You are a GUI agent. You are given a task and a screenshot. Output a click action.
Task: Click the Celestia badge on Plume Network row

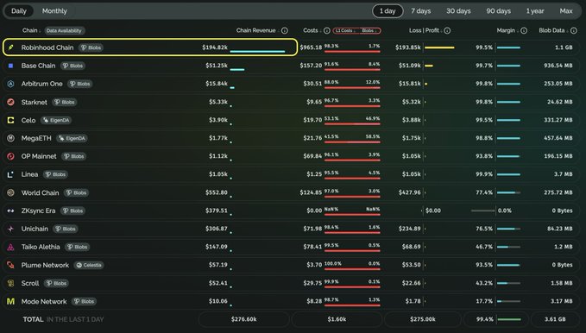click(89, 265)
